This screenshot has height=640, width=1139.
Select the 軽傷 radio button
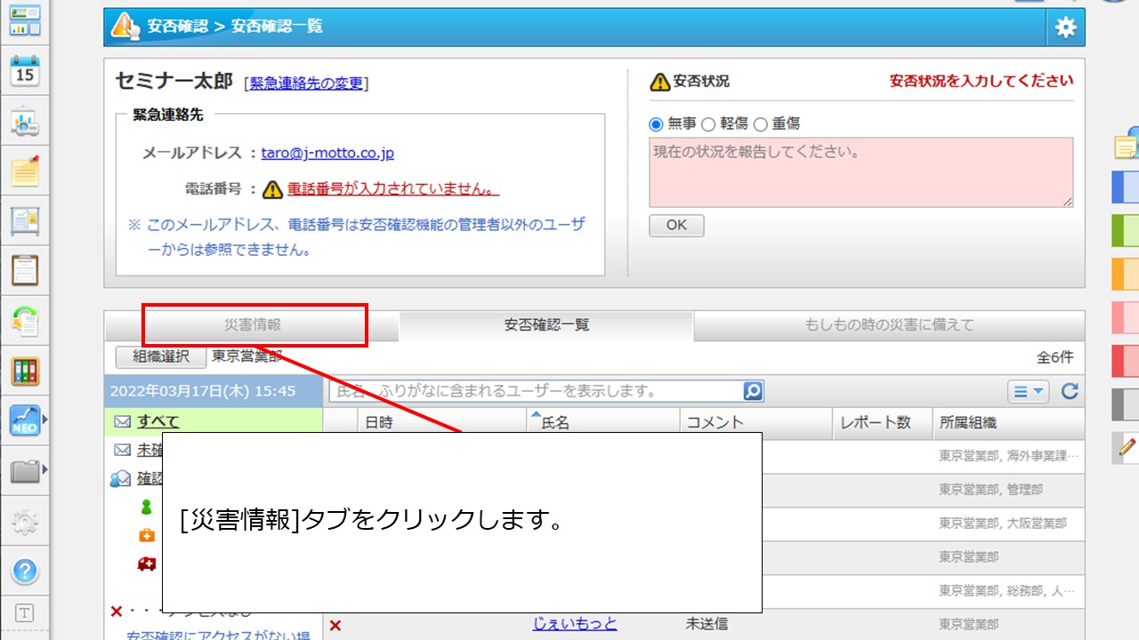708,124
